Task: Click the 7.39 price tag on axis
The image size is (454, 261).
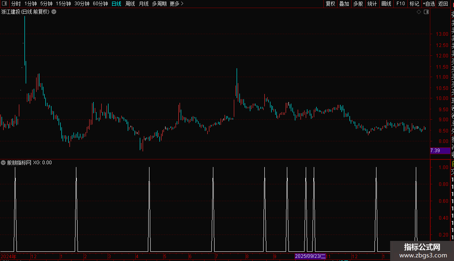Action: [440, 151]
